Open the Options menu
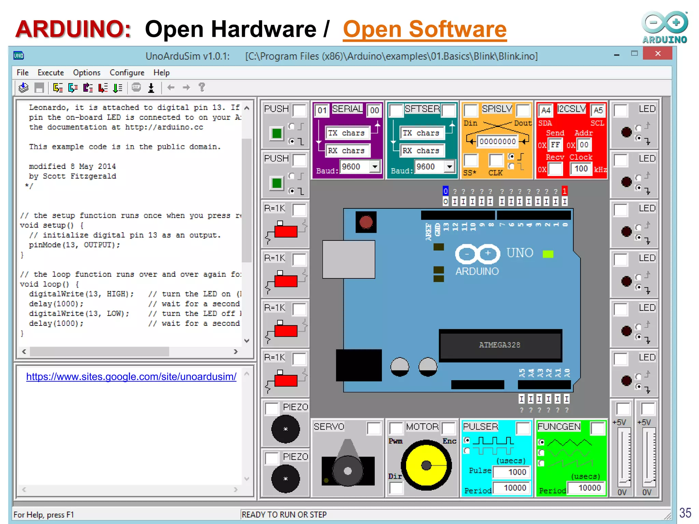The image size is (699, 524). pyautogui.click(x=87, y=73)
